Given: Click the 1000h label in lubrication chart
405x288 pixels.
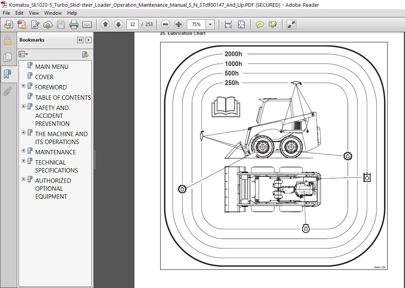Looking at the screenshot, I should (233, 64).
